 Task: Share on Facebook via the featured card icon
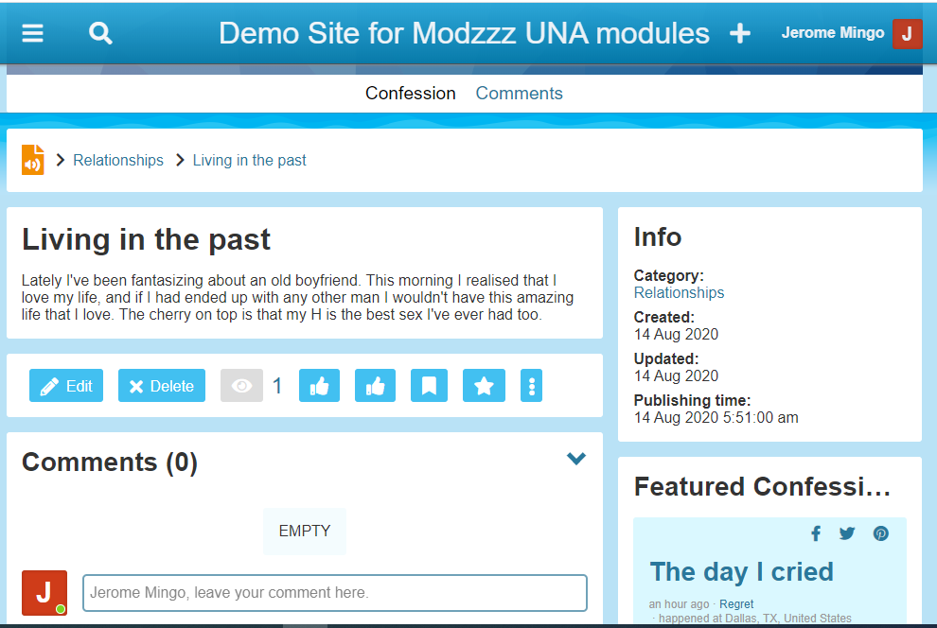[816, 533]
